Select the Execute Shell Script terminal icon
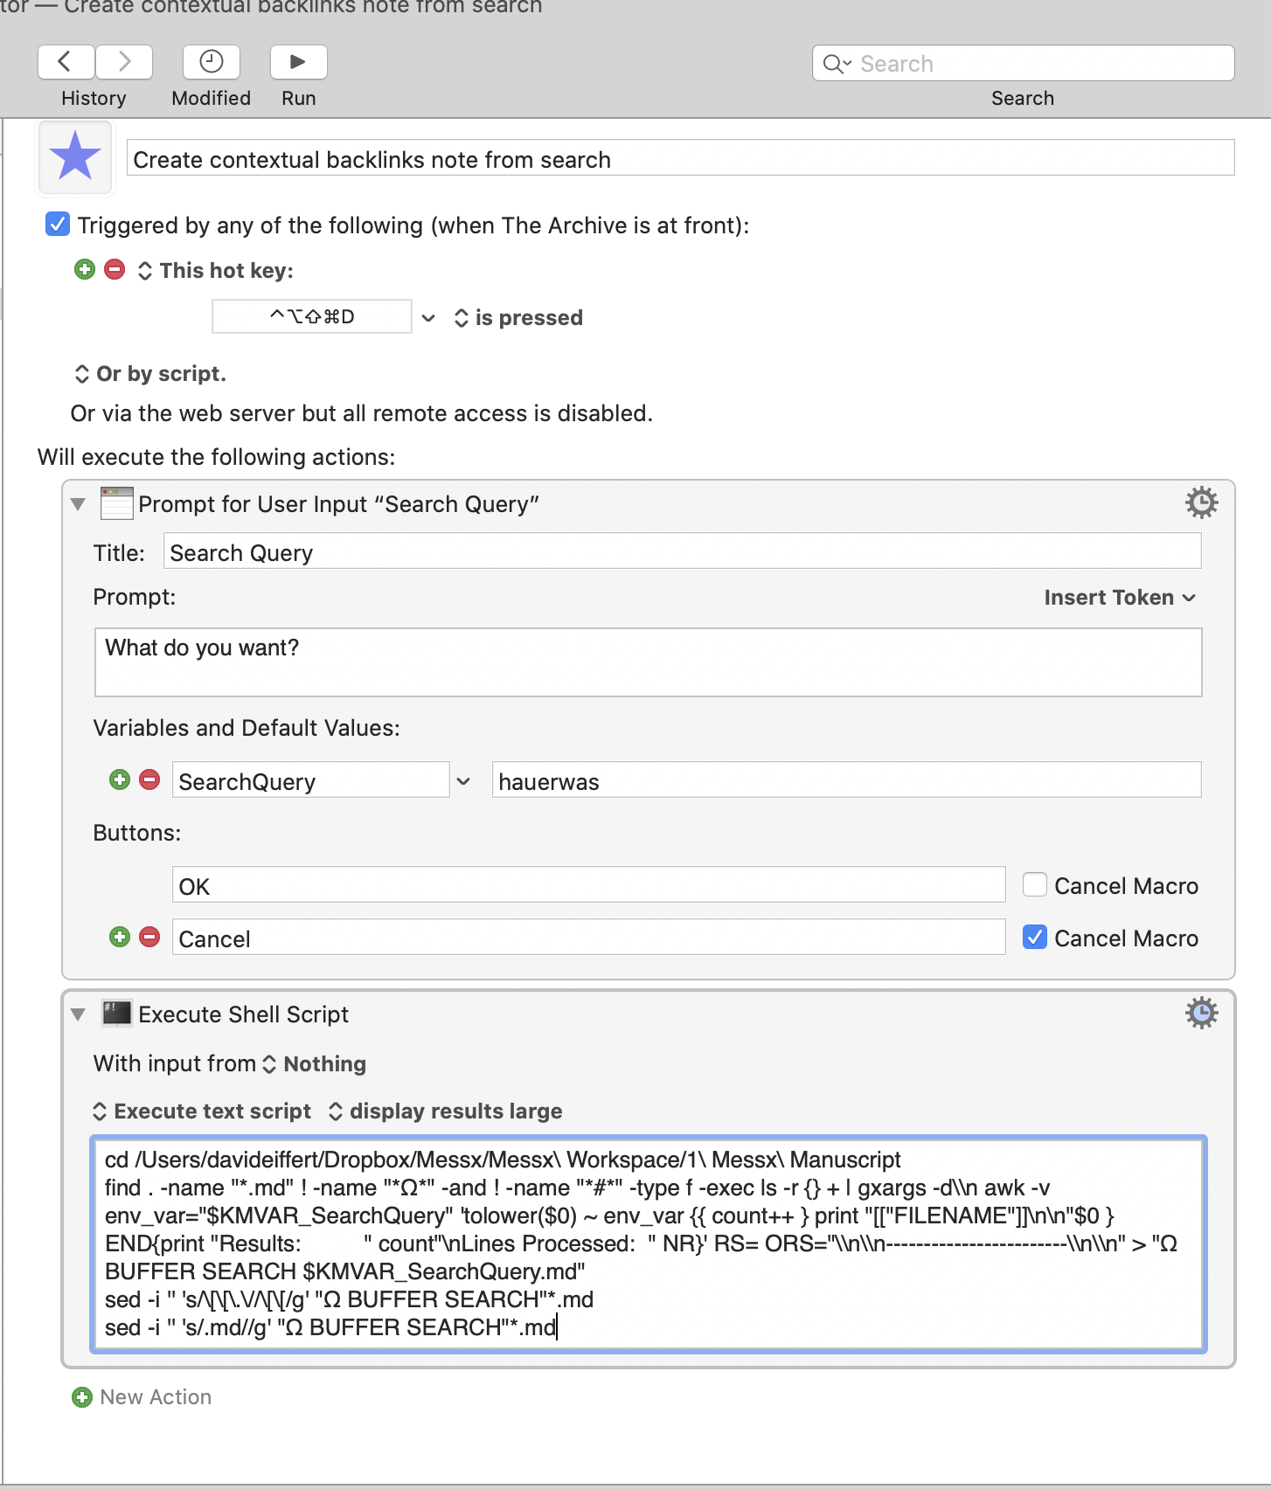 coord(117,1014)
